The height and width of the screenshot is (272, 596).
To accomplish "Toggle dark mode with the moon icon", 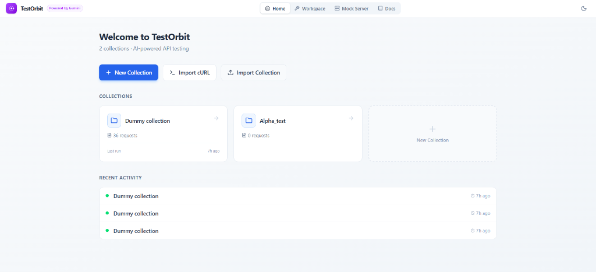I will click(x=584, y=8).
